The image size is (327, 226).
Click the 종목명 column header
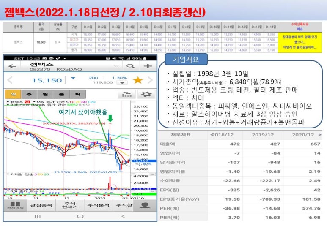tap(18, 27)
